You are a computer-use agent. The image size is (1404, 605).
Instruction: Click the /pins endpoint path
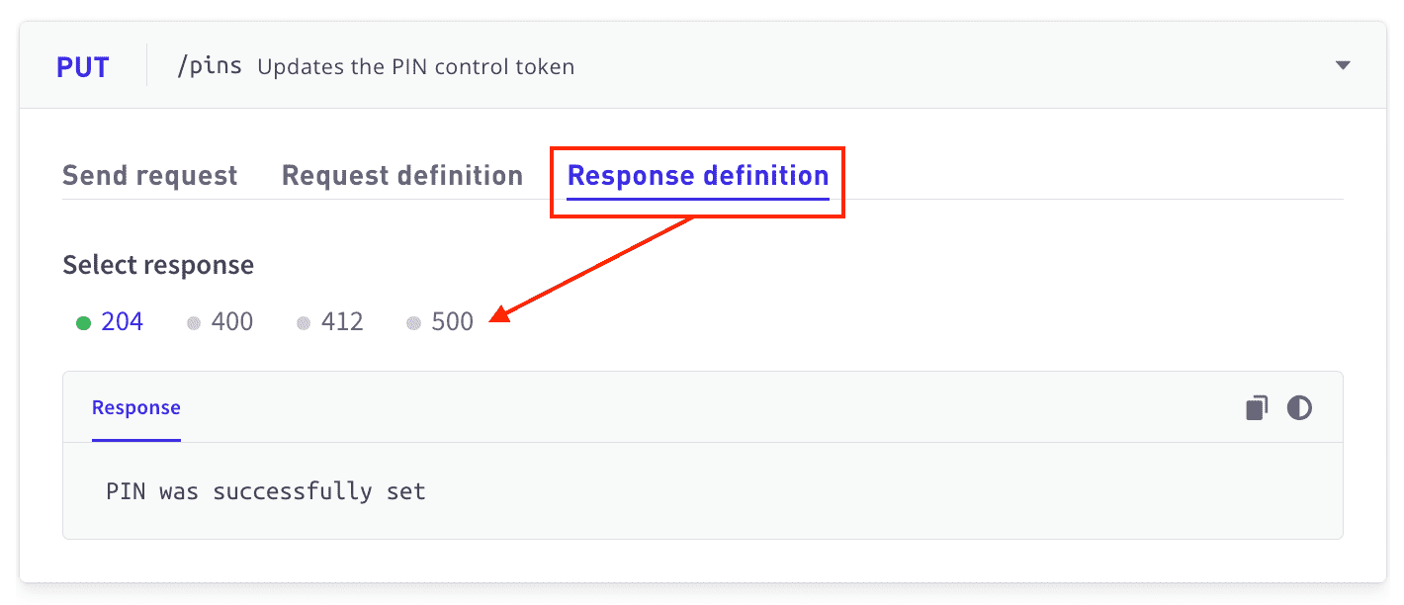[x=210, y=64]
